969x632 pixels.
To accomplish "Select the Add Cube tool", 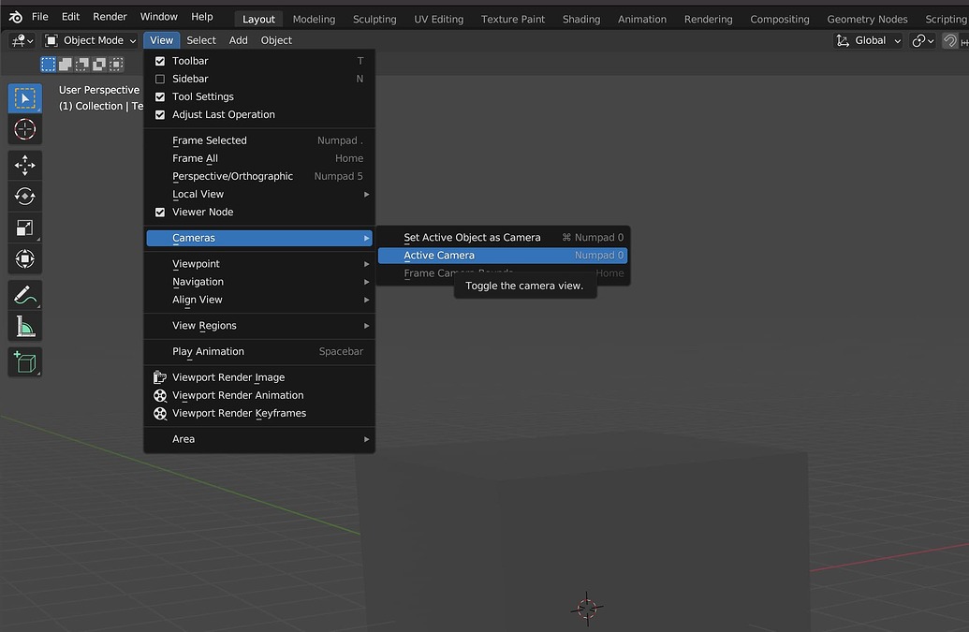I will coord(24,362).
